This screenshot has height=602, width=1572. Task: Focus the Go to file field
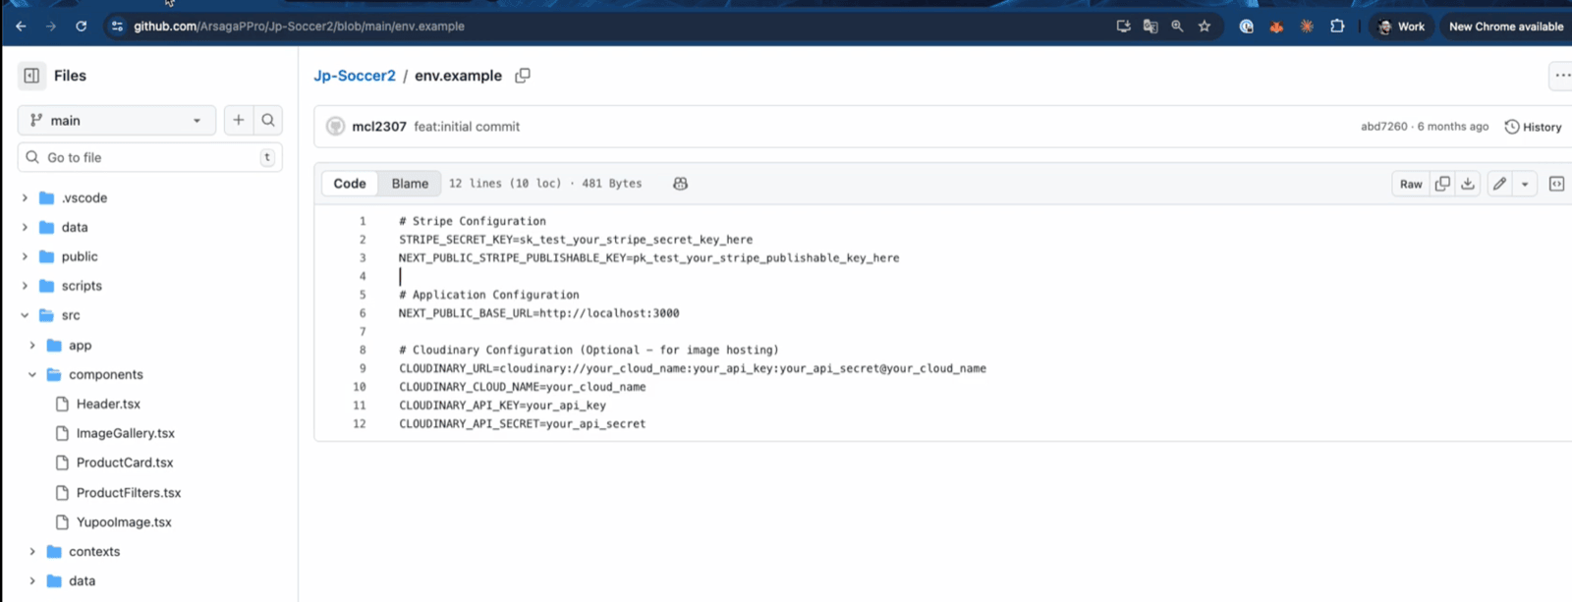click(150, 157)
